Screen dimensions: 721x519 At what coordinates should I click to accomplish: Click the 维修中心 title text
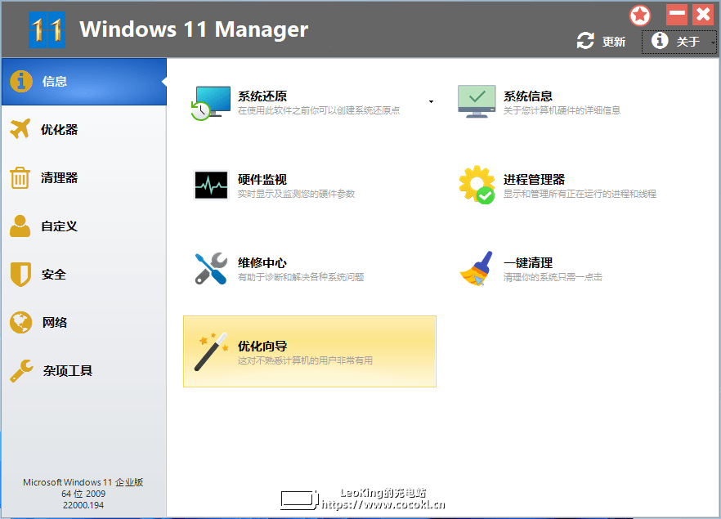(x=262, y=262)
